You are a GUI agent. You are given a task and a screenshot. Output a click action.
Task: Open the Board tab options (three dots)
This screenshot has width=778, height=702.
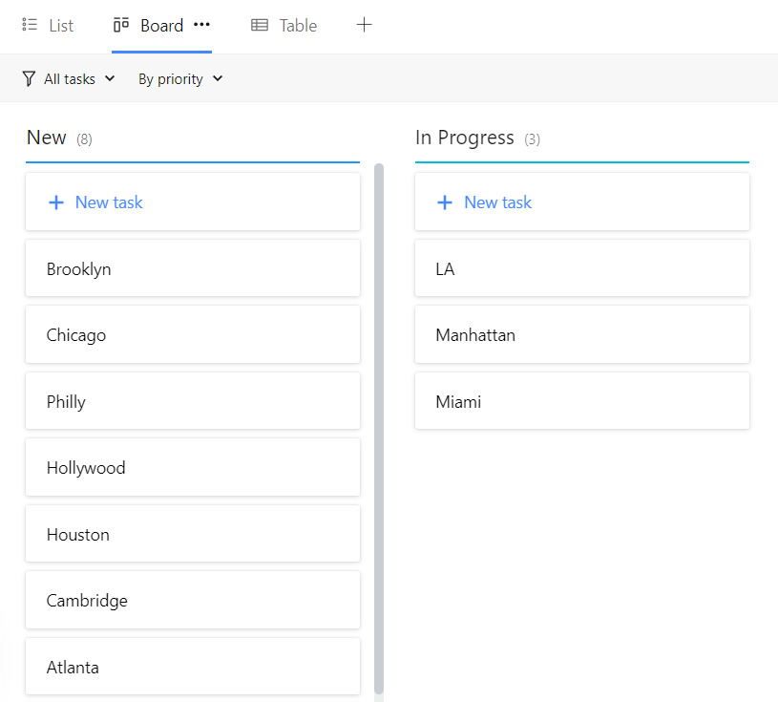201,24
